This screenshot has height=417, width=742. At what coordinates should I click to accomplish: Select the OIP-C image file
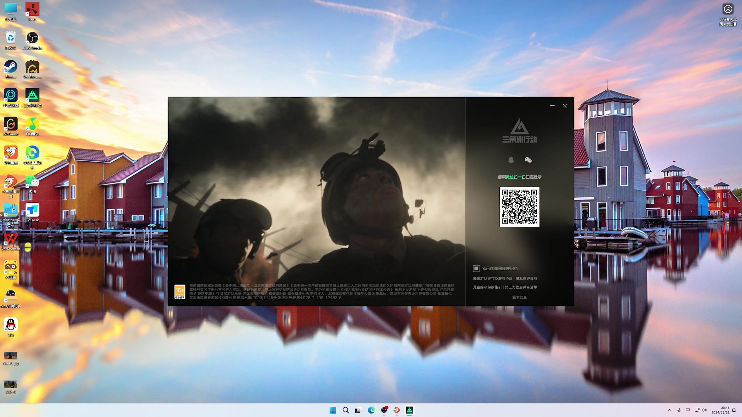pos(11,386)
